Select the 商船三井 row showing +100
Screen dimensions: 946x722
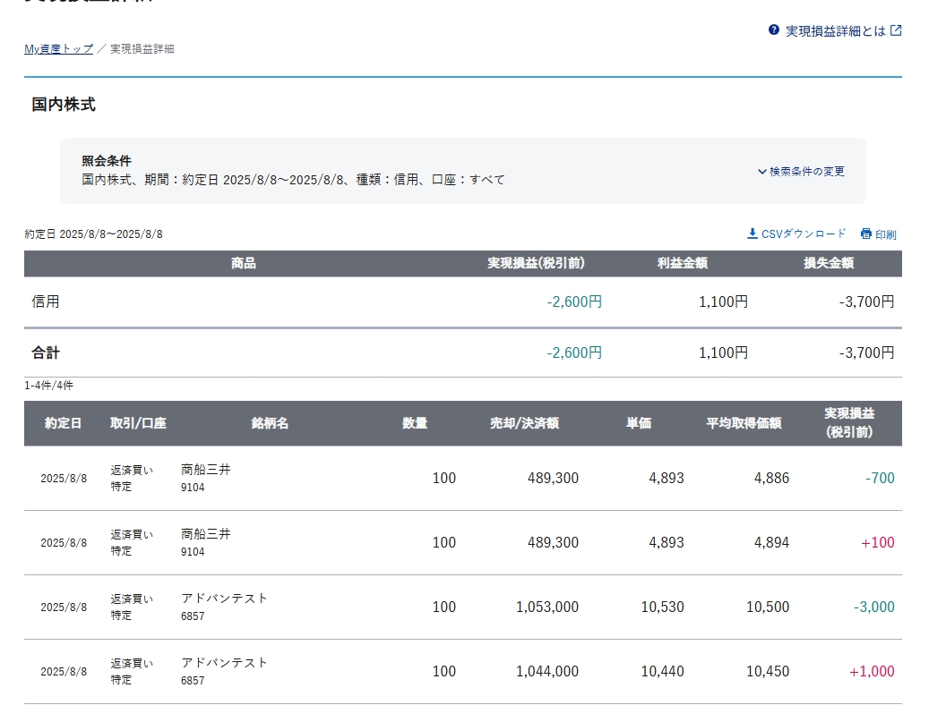462,543
